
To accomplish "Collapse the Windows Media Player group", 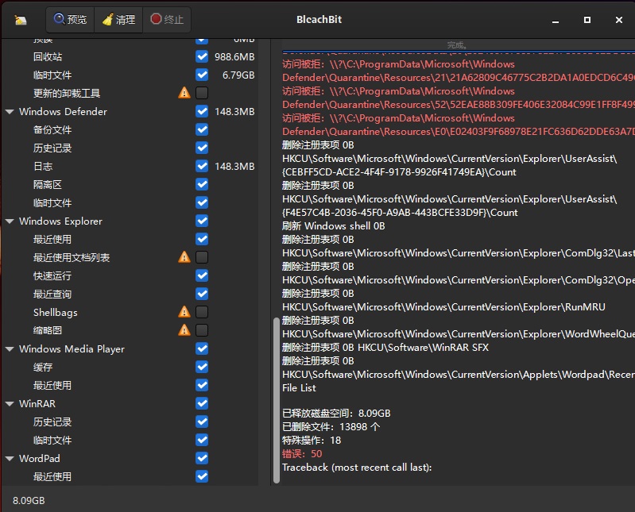I will click(10, 349).
